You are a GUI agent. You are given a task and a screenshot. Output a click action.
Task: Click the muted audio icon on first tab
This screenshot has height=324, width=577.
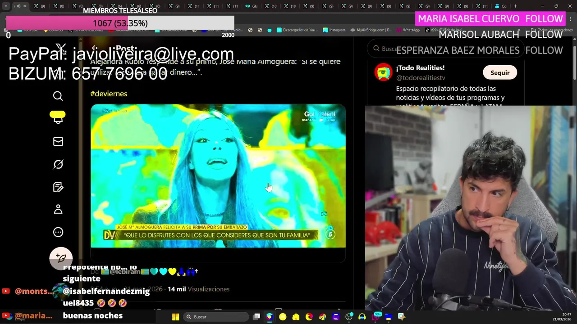[x=18, y=6]
